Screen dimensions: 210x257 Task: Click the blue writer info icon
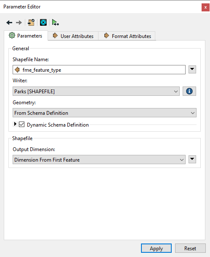189,91
